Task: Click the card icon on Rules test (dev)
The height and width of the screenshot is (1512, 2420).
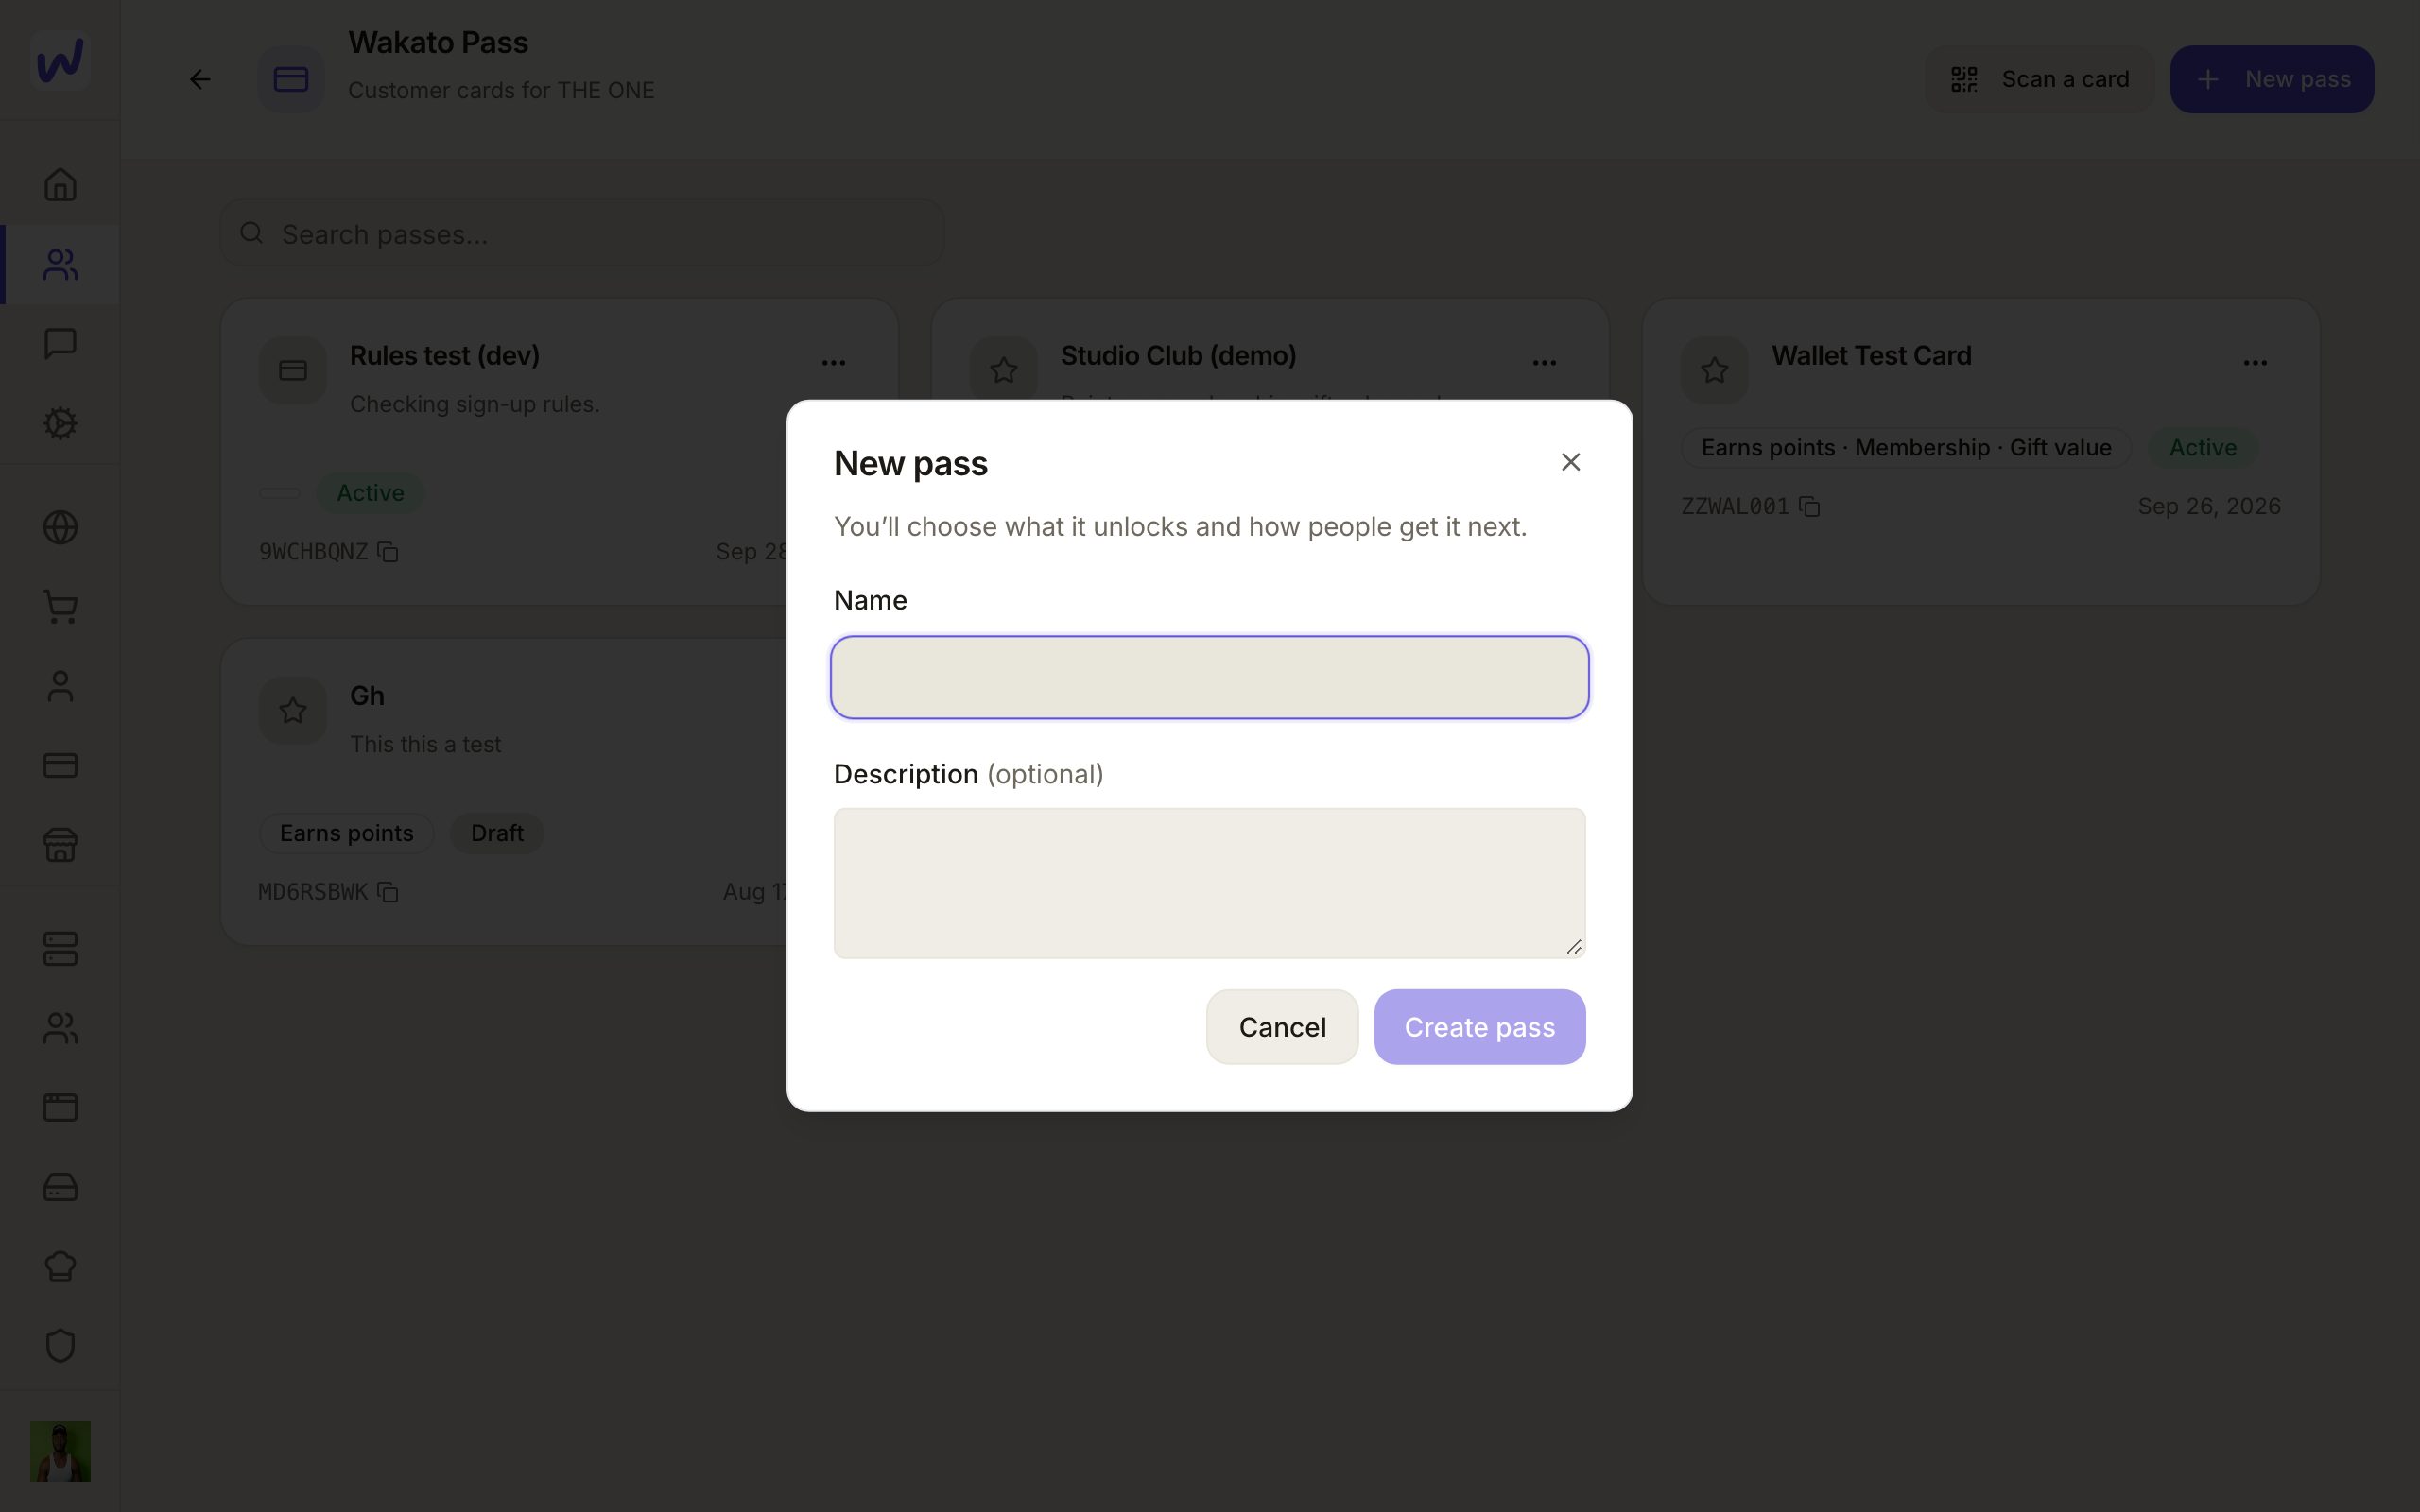Action: [293, 370]
